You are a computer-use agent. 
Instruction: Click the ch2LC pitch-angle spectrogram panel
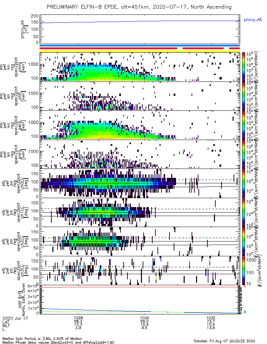[140, 241]
